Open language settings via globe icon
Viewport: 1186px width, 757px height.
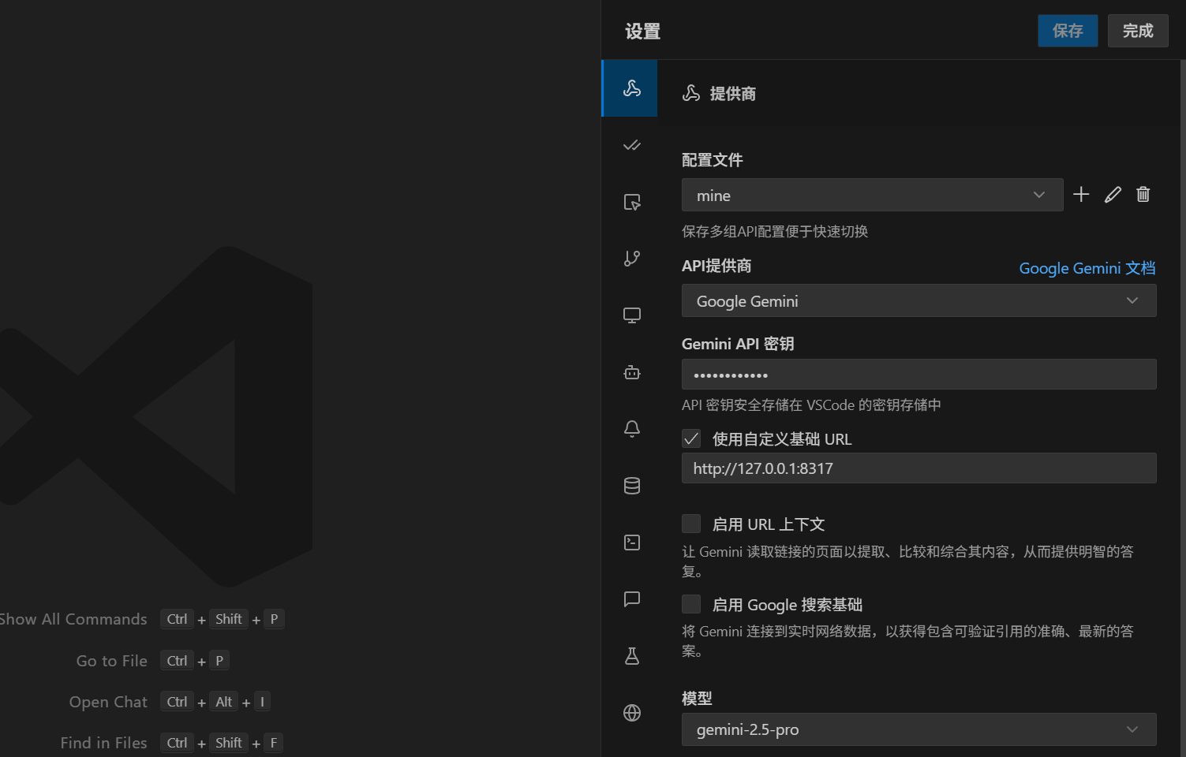631,712
